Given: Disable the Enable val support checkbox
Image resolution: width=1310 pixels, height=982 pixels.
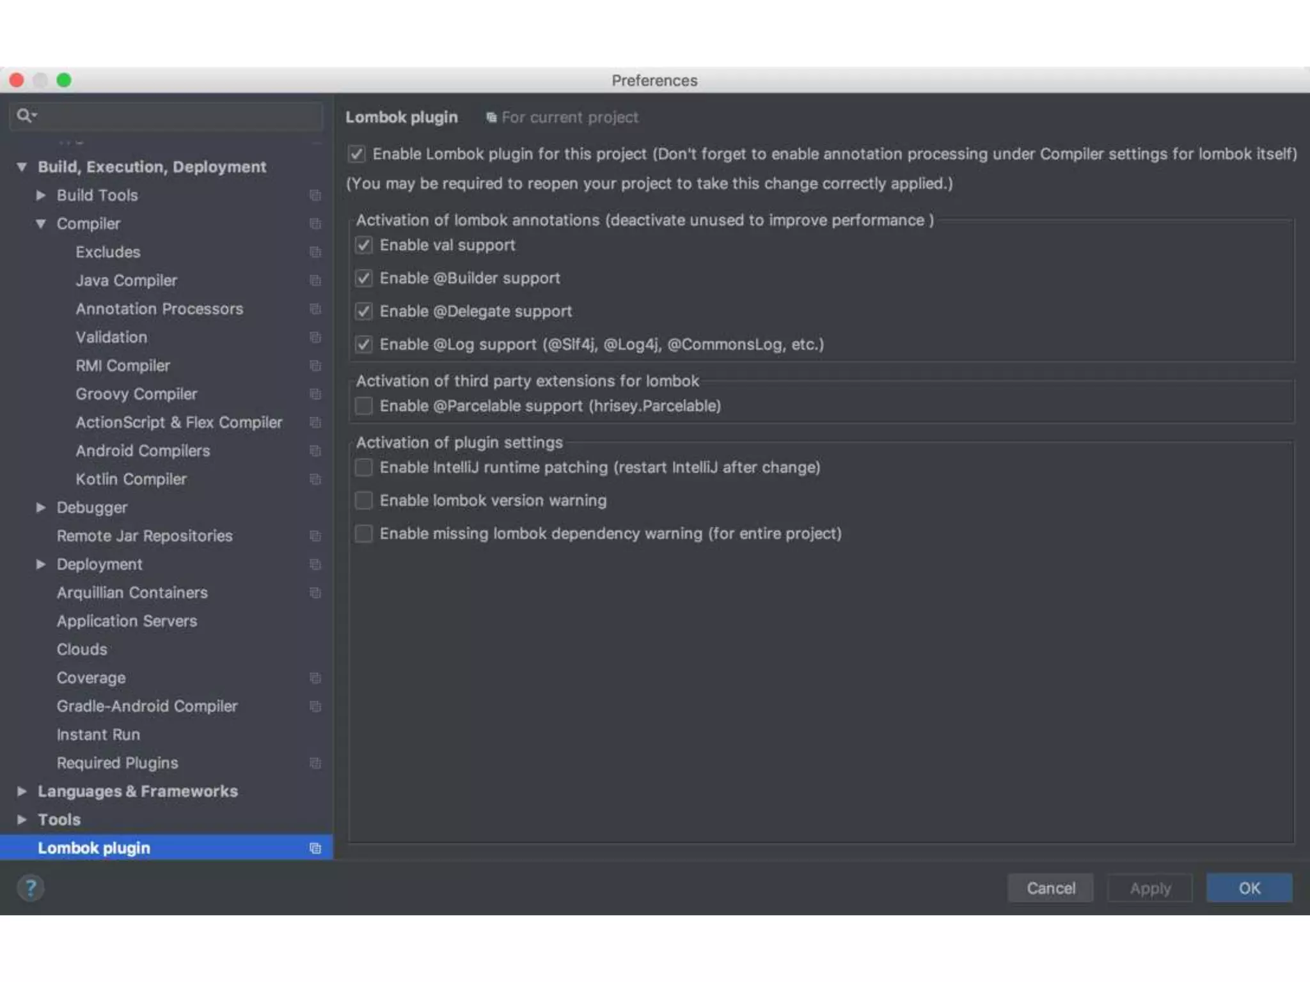Looking at the screenshot, I should (364, 245).
